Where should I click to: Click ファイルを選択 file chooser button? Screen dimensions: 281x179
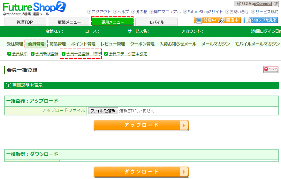[103, 111]
